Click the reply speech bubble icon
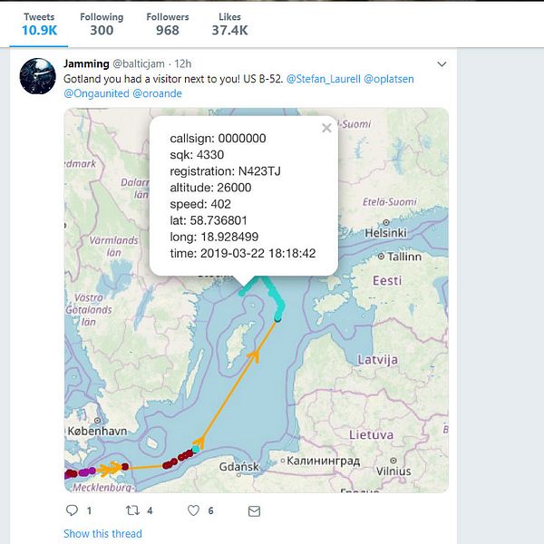Screen dimensions: 544x544 click(x=73, y=510)
